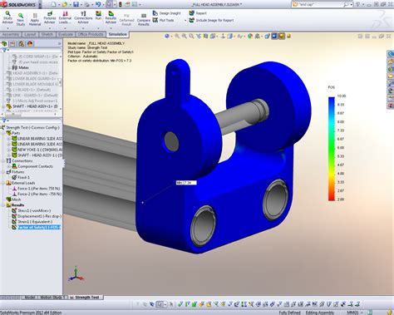Open the Study Advisor tool
The width and height of the screenshot is (394, 315).
tap(7, 17)
